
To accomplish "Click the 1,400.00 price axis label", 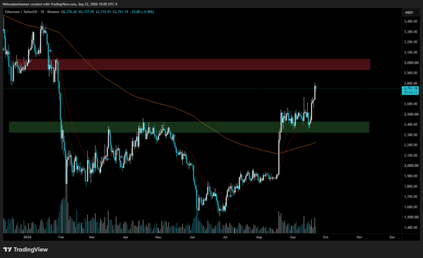I will (411, 227).
